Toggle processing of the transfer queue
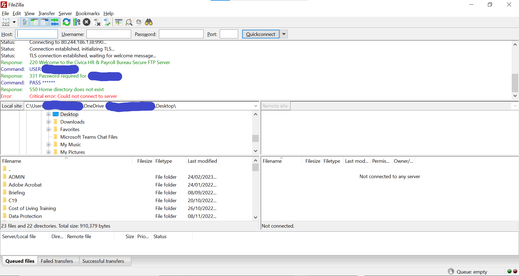519x276 pixels. (x=76, y=22)
